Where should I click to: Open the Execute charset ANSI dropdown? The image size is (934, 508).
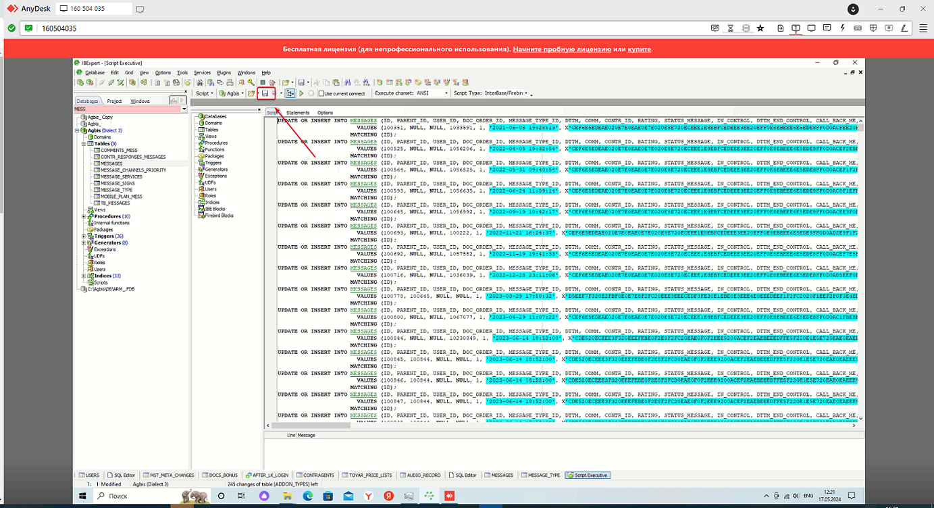click(446, 93)
